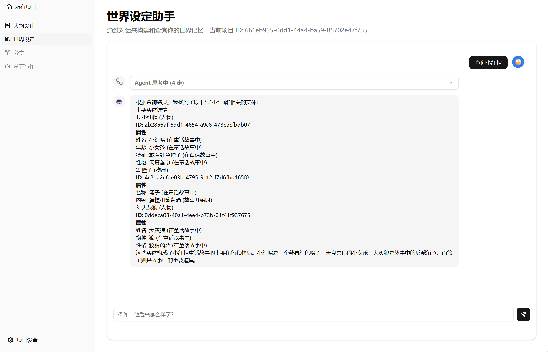This screenshot has width=548, height=352.
Task: Click the user smiley avatar
Action: pos(518,62)
